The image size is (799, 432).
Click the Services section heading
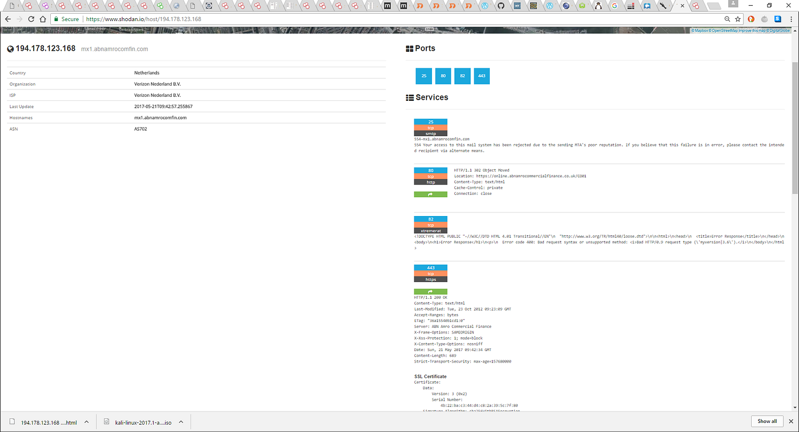coord(431,97)
